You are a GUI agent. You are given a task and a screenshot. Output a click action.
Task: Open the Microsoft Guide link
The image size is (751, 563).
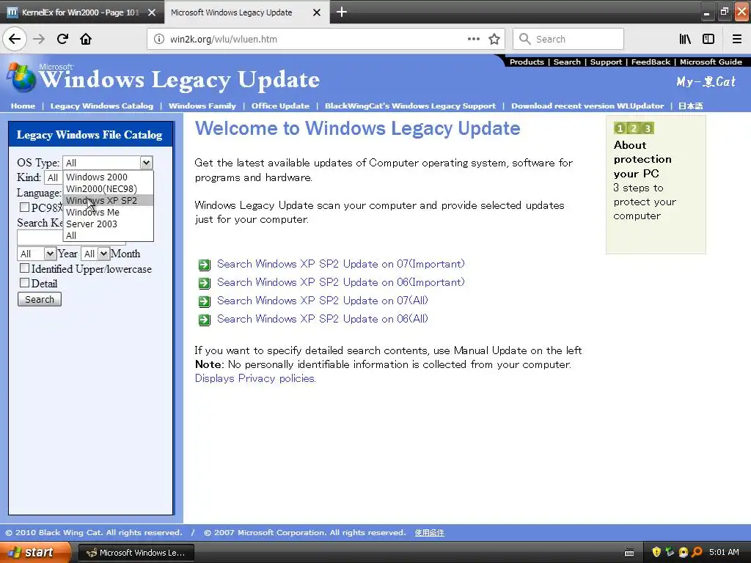tap(711, 62)
